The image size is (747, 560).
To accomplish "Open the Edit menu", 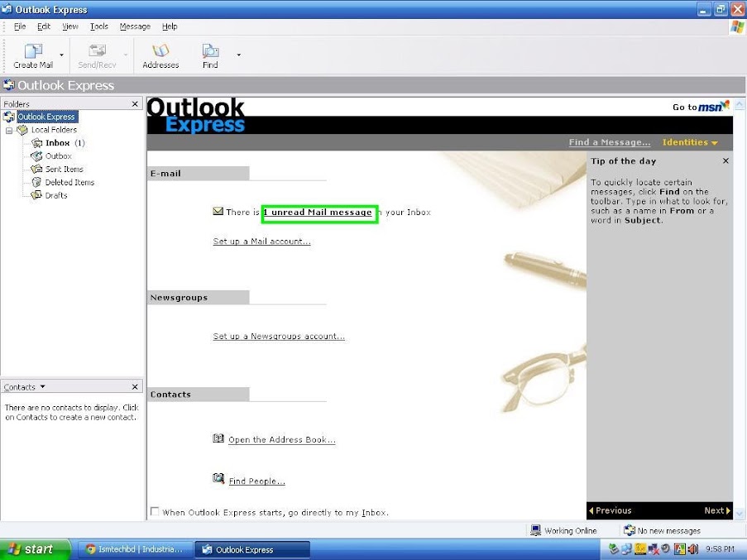I will click(44, 26).
